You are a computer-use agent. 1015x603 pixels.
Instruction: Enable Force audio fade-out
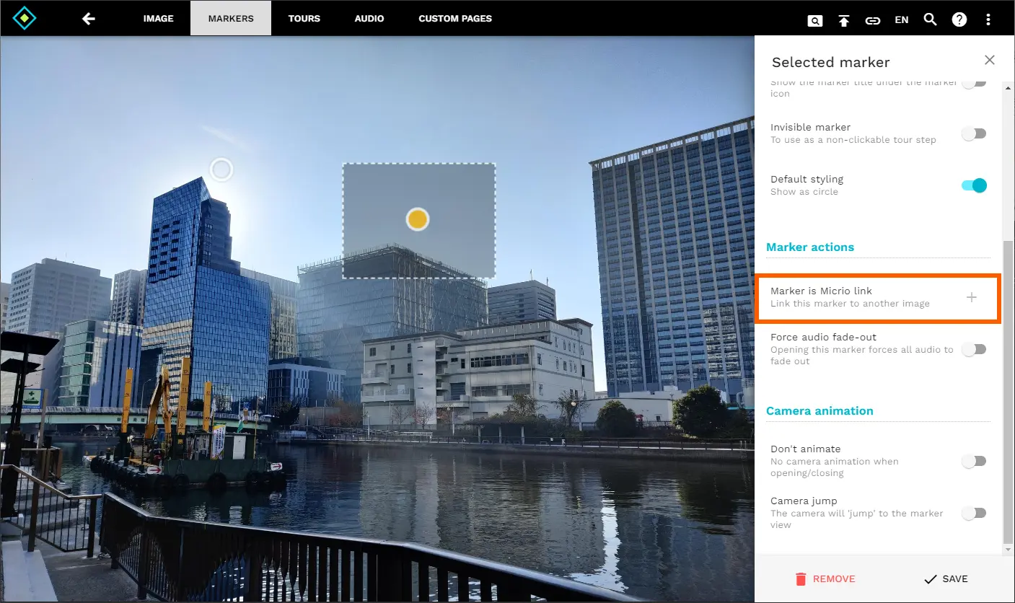click(975, 349)
